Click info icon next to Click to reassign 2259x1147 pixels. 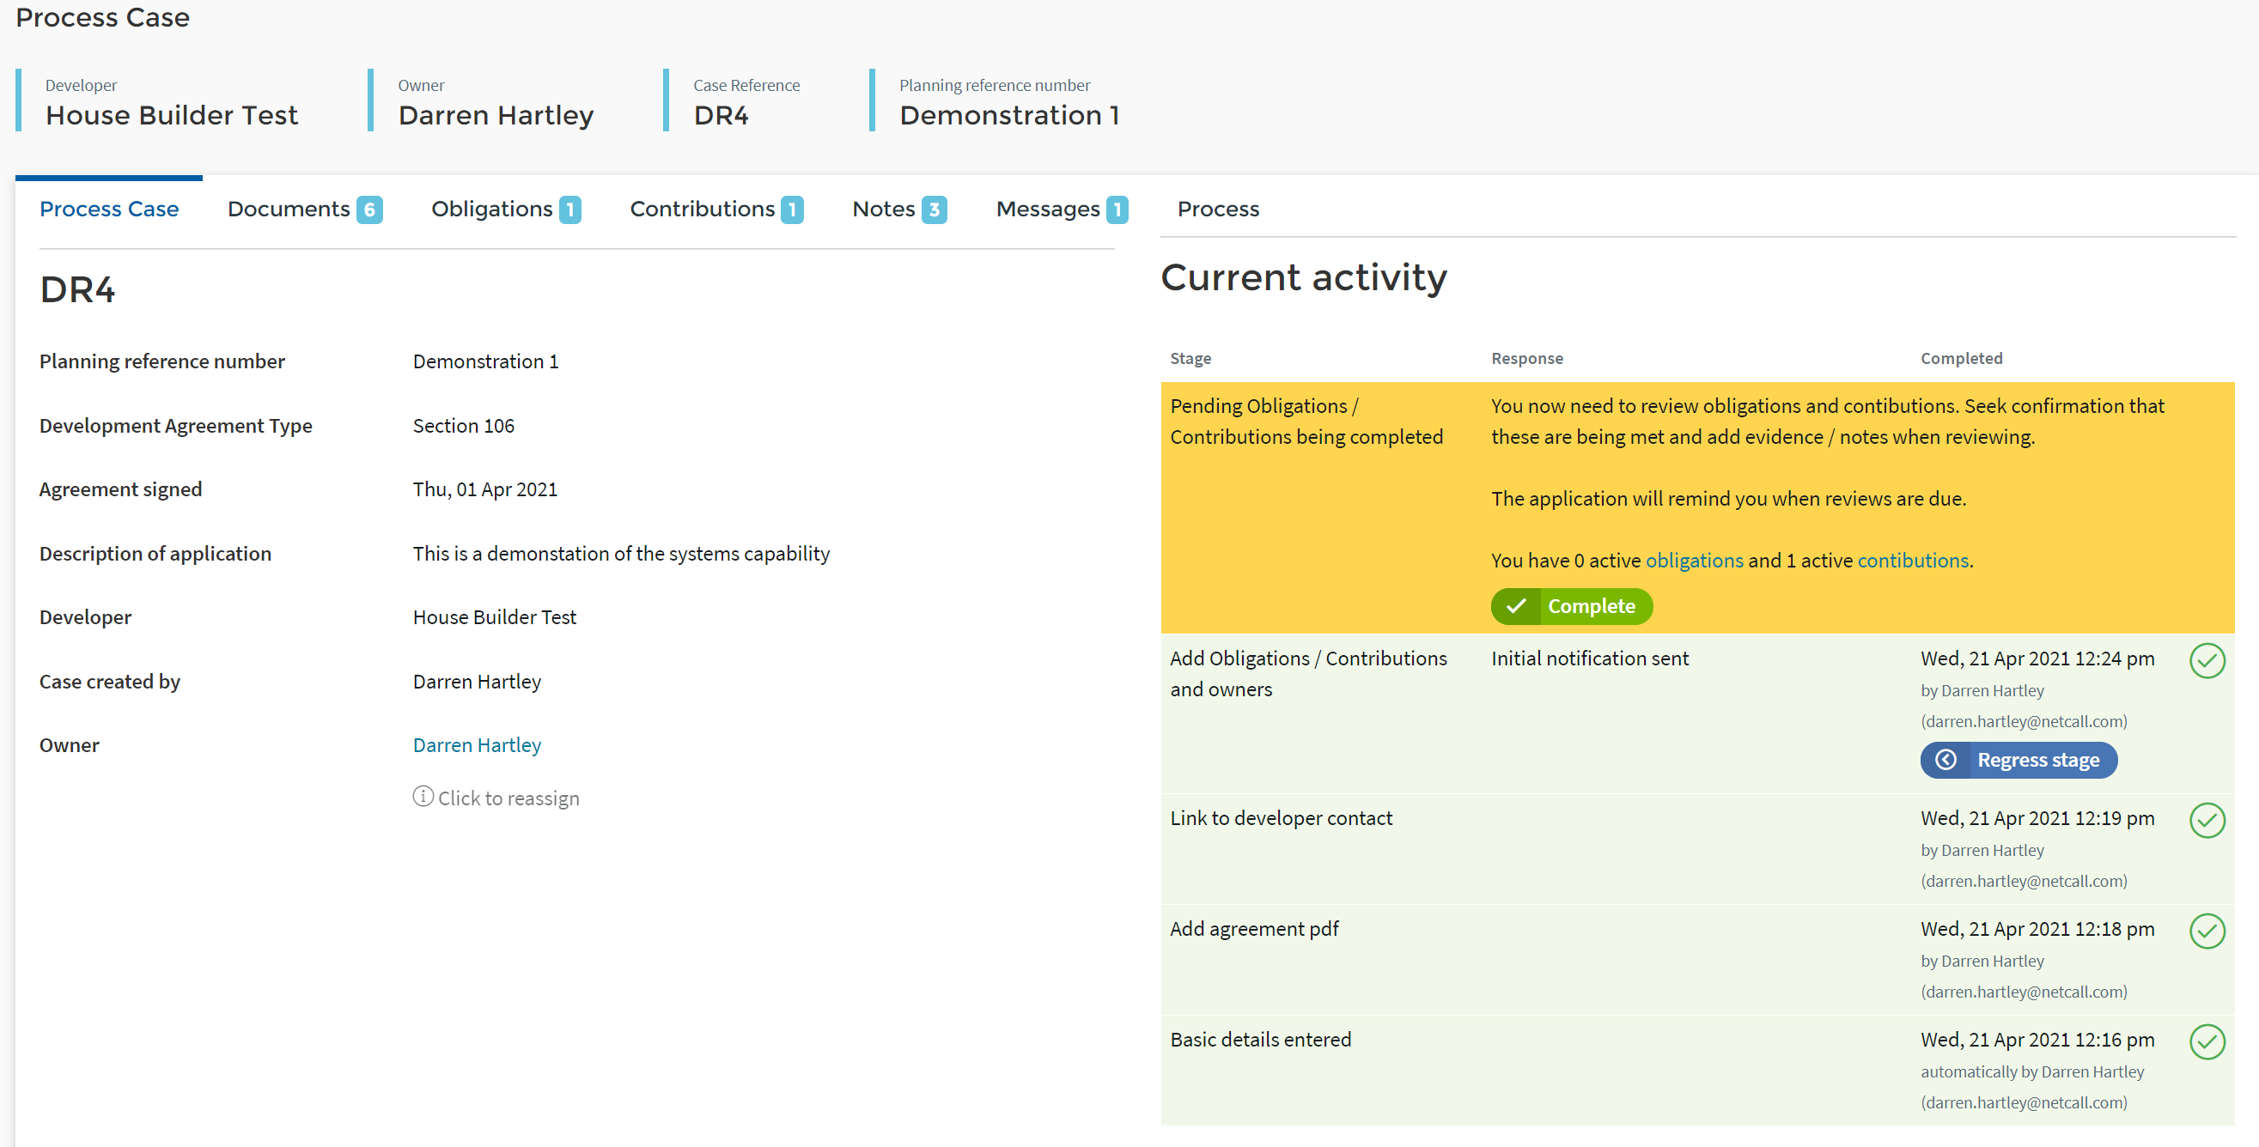pos(423,797)
